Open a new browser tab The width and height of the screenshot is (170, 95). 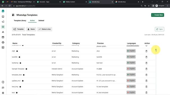[143, 2]
